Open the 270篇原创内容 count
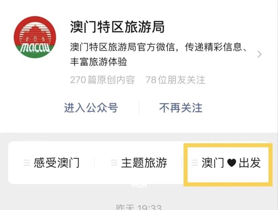The width and height of the screenshot is (278, 210). tap(102, 80)
